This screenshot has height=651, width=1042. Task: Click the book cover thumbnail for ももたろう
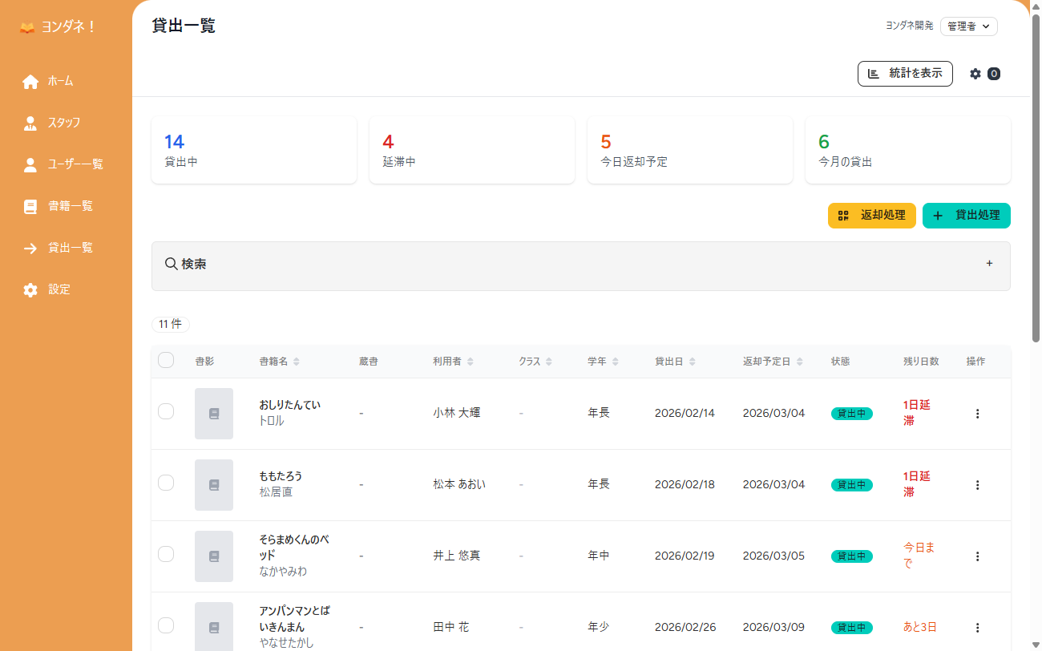(x=214, y=485)
